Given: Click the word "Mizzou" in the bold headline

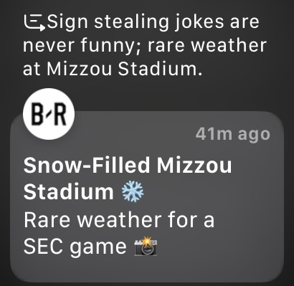Looking at the screenshot, I should click(194, 166).
